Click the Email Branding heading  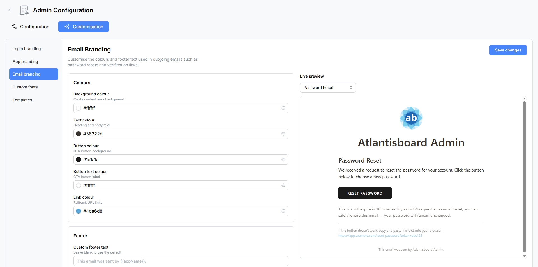coord(89,49)
